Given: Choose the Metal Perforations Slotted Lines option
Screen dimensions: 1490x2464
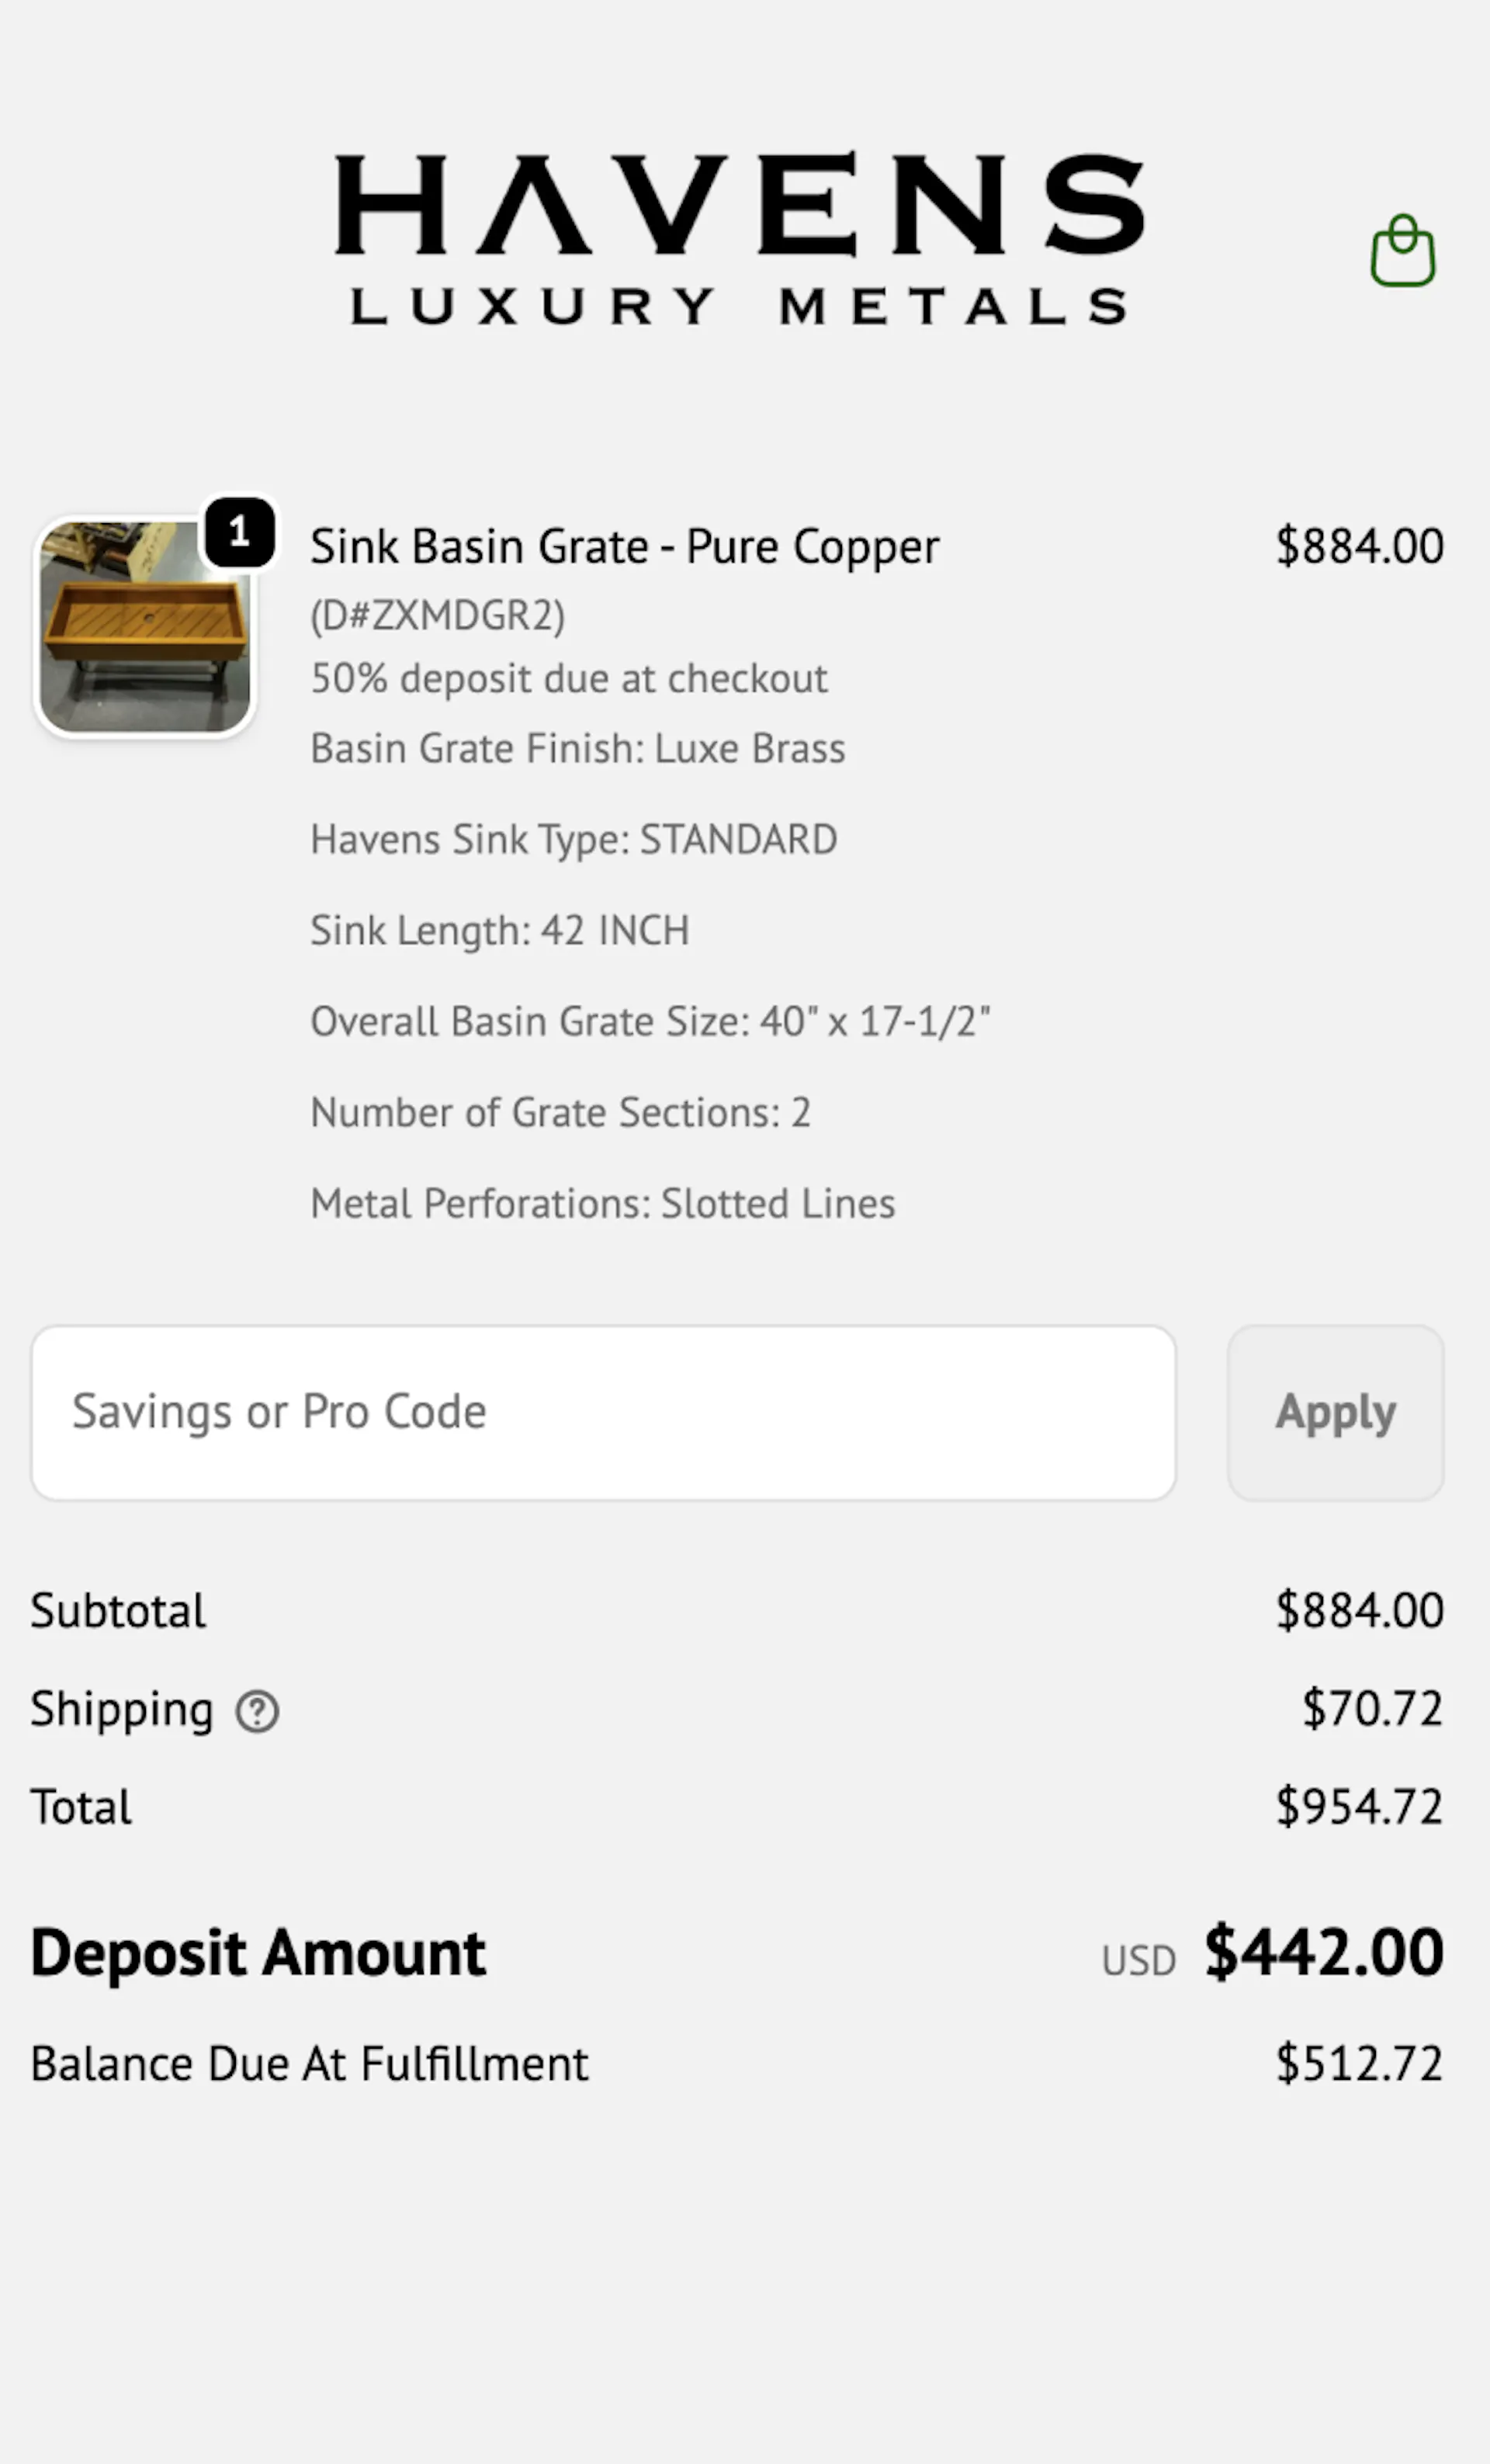Looking at the screenshot, I should tap(602, 1203).
